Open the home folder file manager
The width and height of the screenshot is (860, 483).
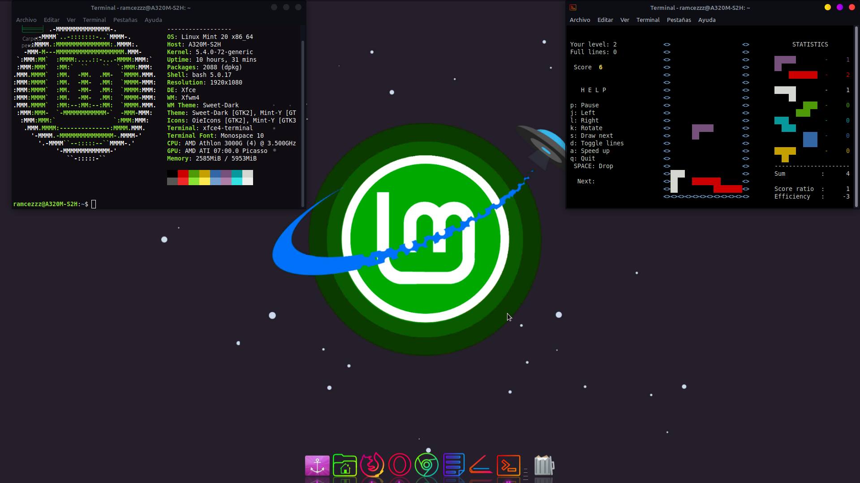tap(344, 466)
